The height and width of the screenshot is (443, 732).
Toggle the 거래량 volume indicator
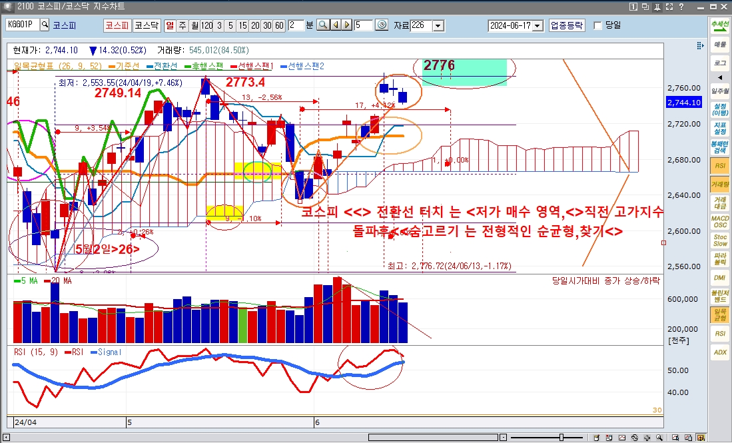(720, 185)
